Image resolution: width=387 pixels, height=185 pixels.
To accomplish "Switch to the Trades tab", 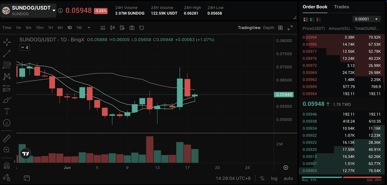I will [341, 7].
